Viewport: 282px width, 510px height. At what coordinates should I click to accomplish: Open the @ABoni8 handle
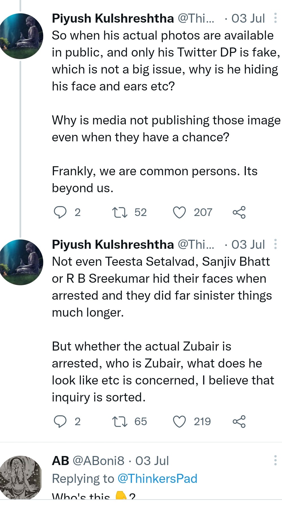98,461
